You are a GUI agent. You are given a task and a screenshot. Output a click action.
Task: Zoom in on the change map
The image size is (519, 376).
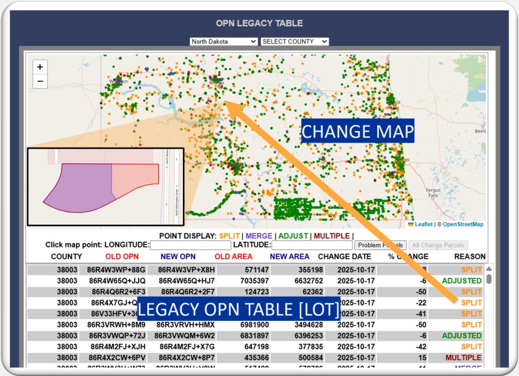coord(40,67)
